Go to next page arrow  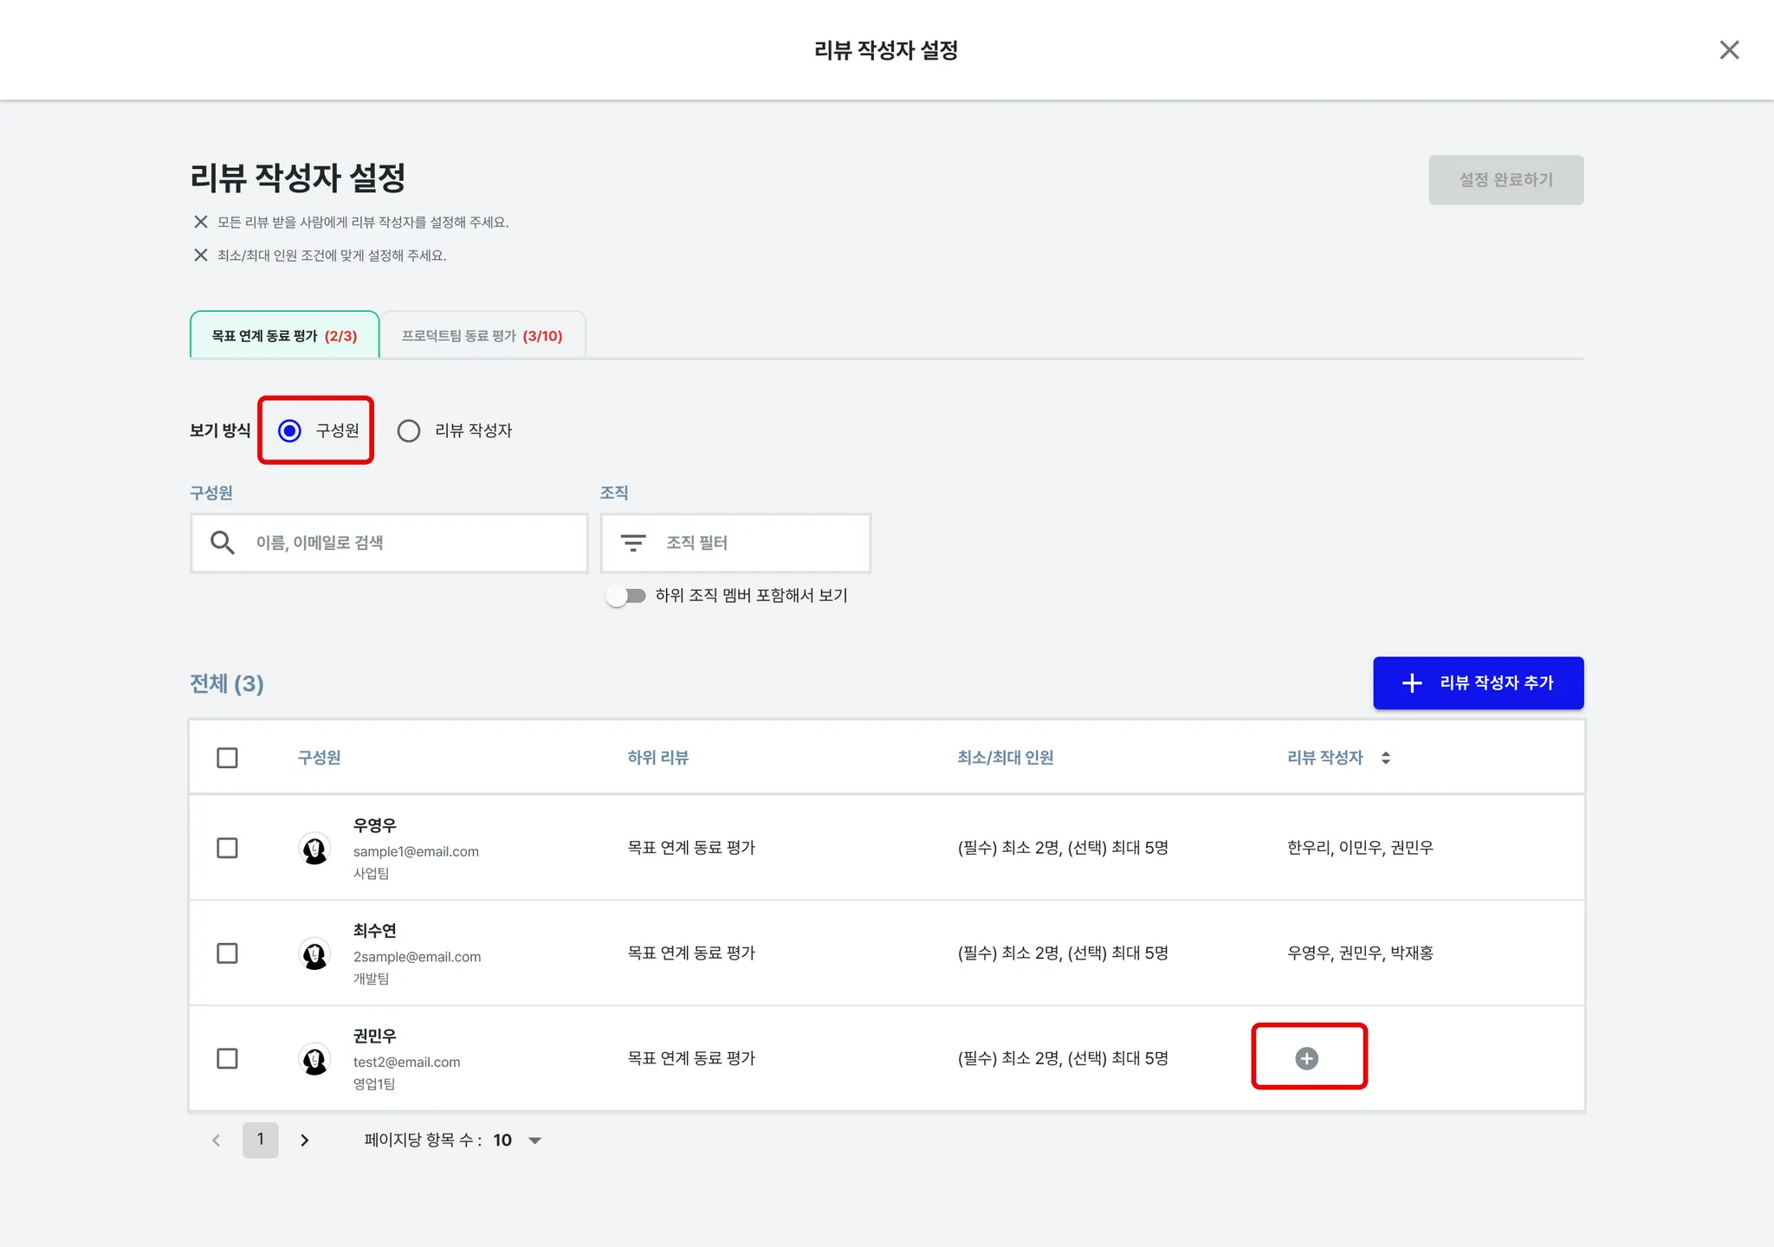(305, 1140)
